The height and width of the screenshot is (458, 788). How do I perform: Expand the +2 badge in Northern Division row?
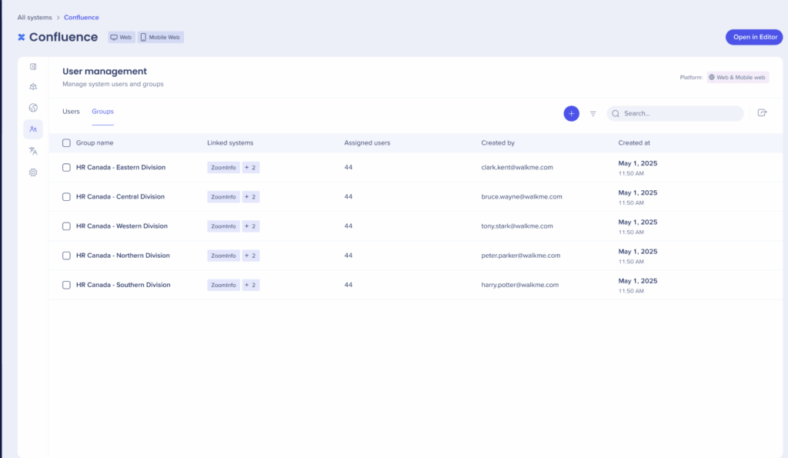point(251,256)
